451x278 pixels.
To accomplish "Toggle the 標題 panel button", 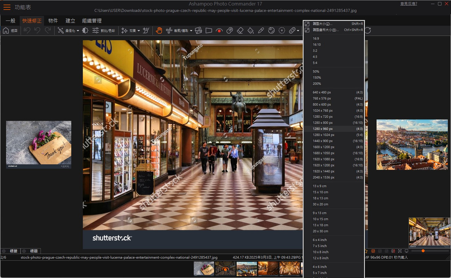I will pos(31,251).
